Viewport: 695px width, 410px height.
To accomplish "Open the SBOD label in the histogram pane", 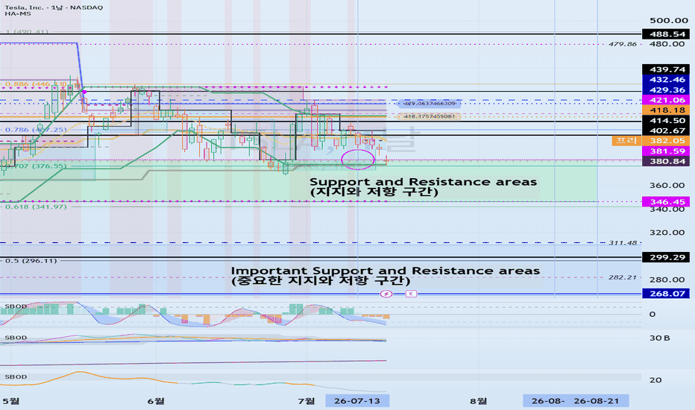I will [x=16, y=306].
